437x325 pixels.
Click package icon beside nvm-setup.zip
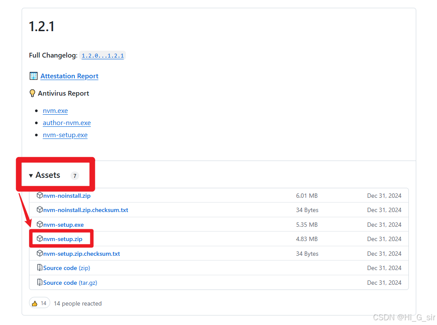[39, 238]
